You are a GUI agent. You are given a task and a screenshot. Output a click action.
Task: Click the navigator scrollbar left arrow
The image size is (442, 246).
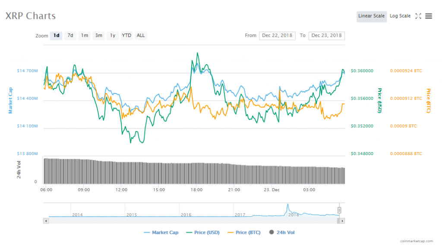45,221
